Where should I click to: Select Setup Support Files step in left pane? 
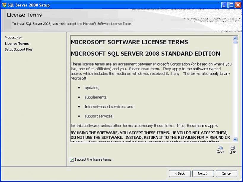(x=18, y=50)
